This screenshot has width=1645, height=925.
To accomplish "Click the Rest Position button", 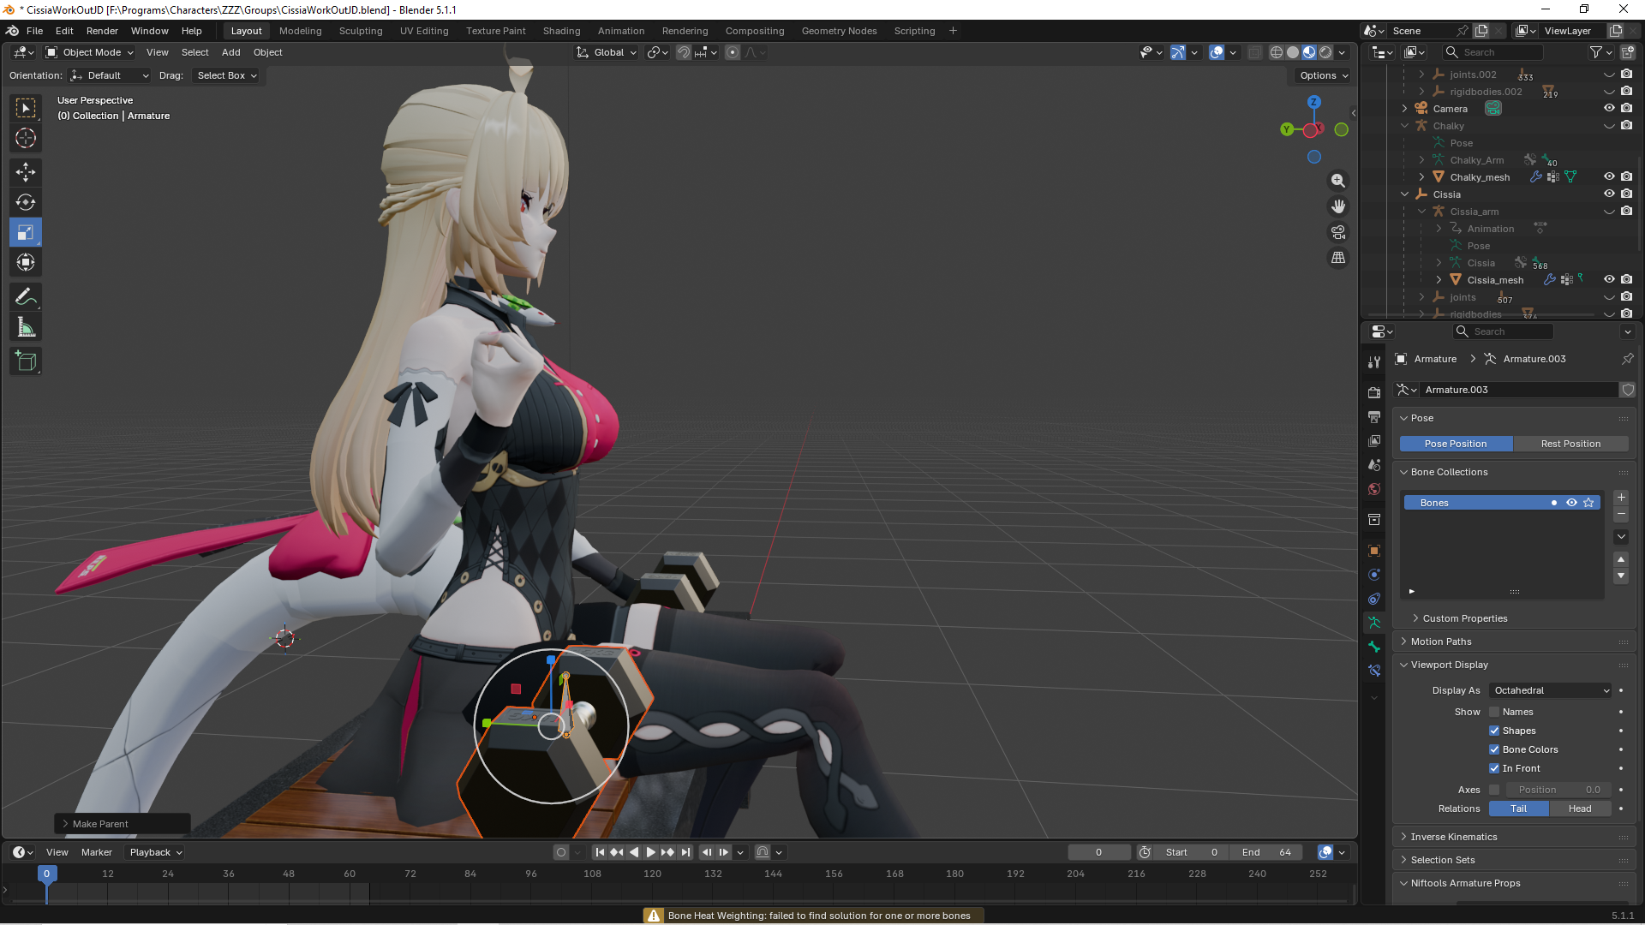I will pyautogui.click(x=1570, y=444).
